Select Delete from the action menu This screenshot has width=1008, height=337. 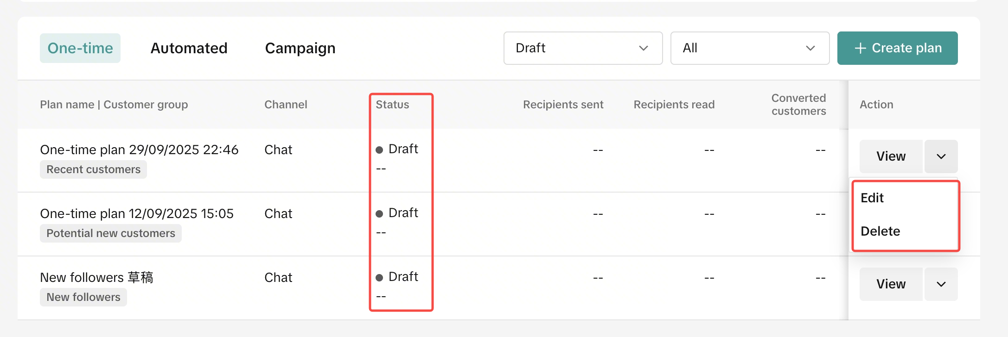click(x=880, y=231)
